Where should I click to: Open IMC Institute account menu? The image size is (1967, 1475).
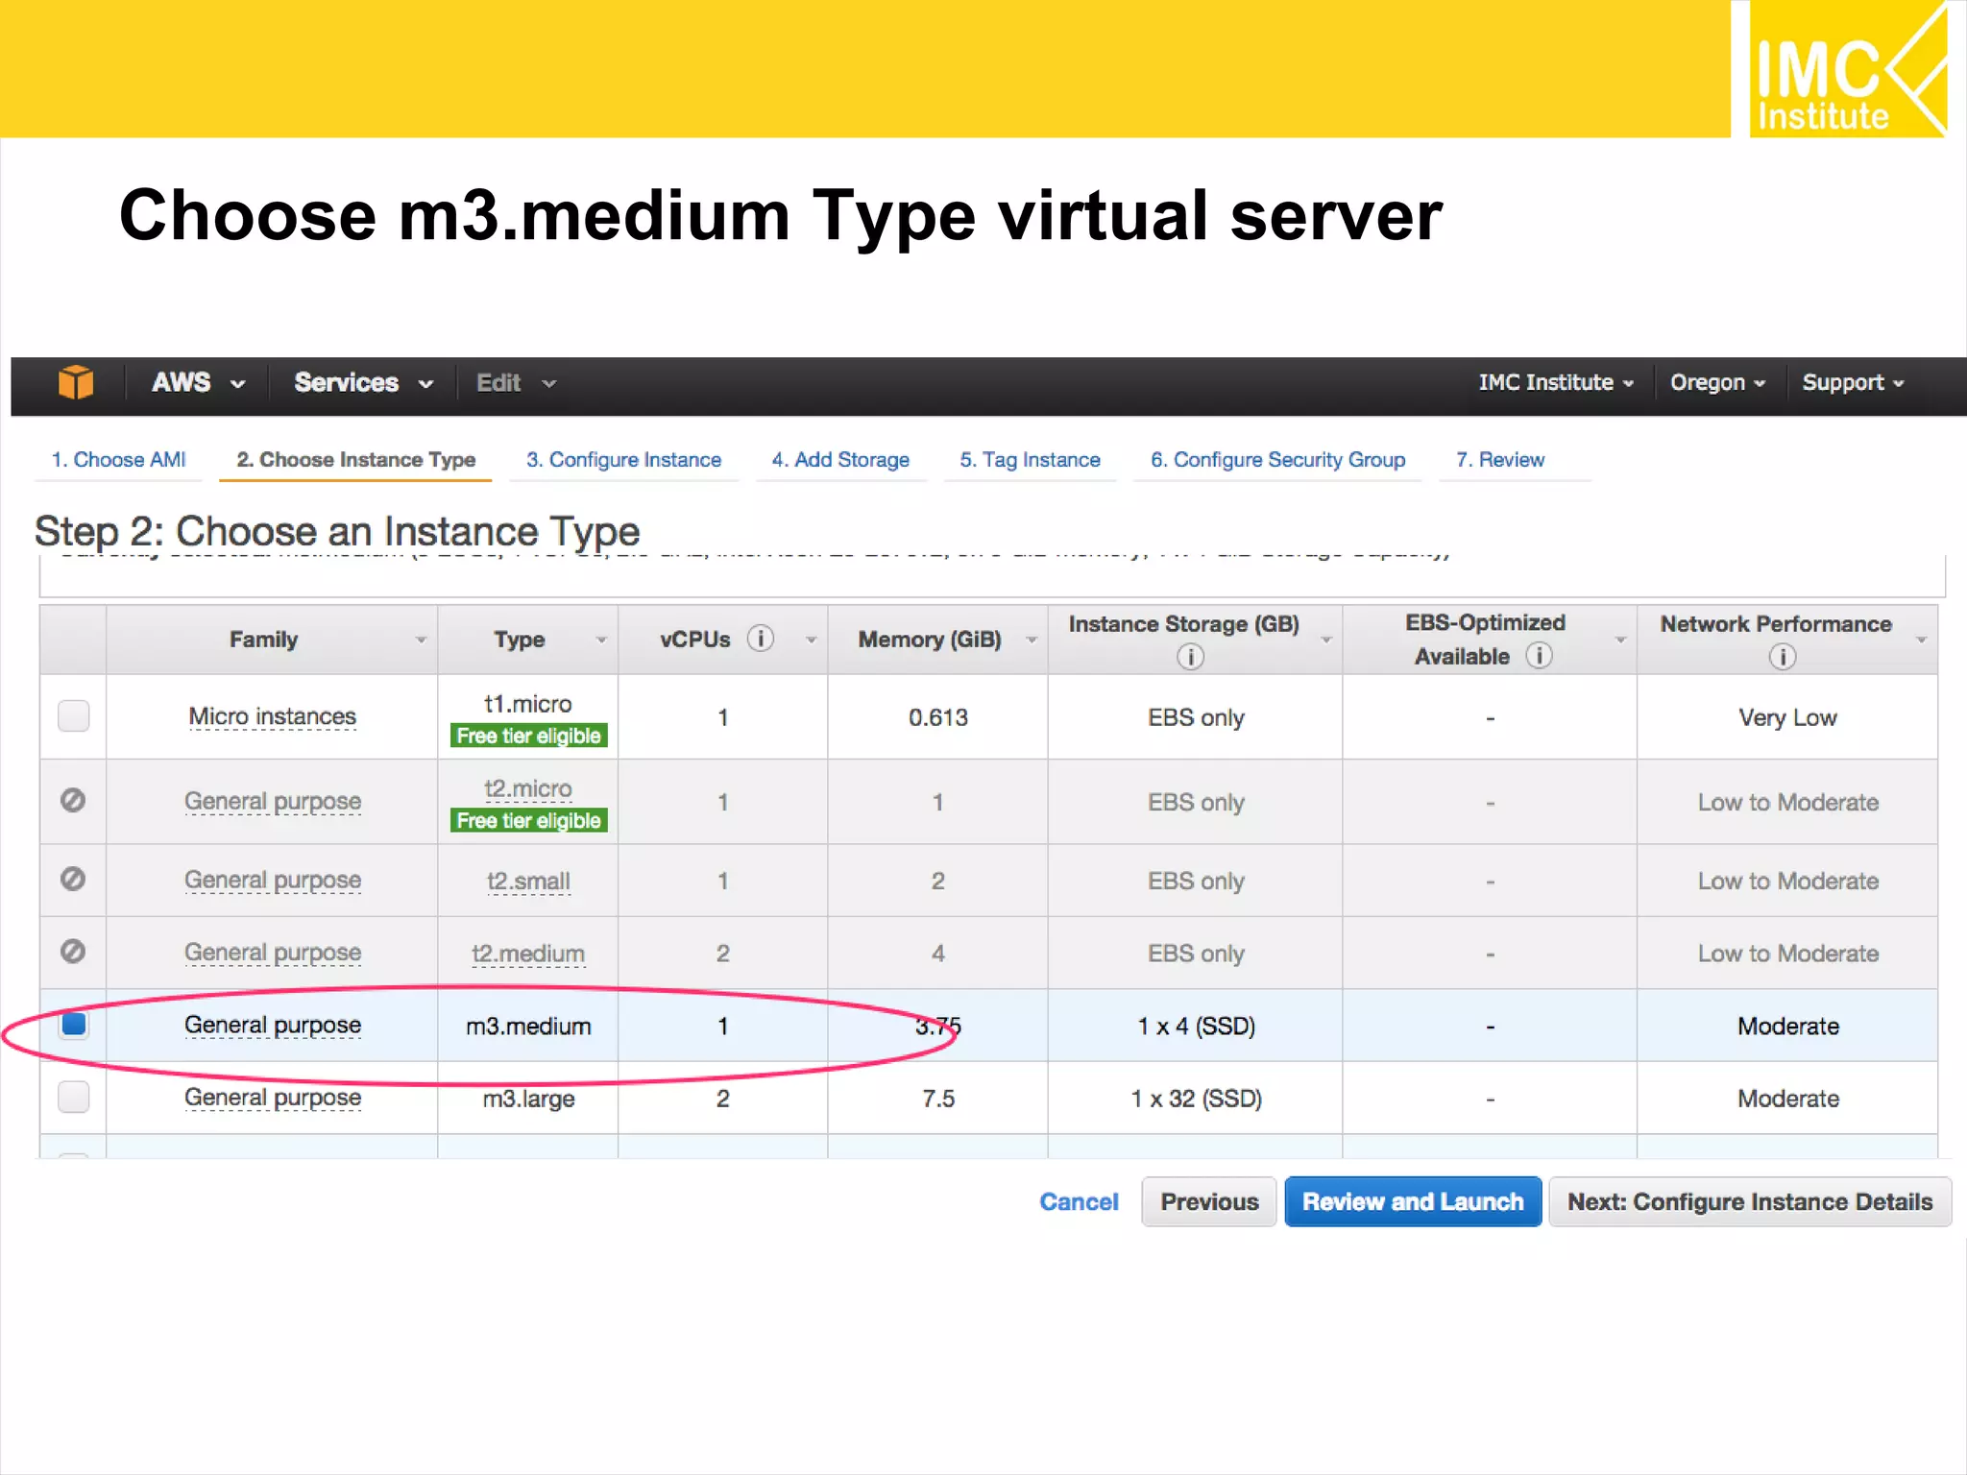point(1556,382)
